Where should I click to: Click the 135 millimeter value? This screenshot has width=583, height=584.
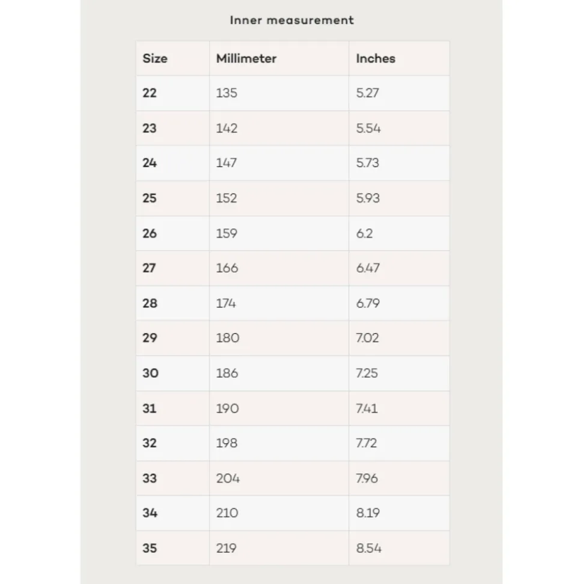(x=227, y=93)
